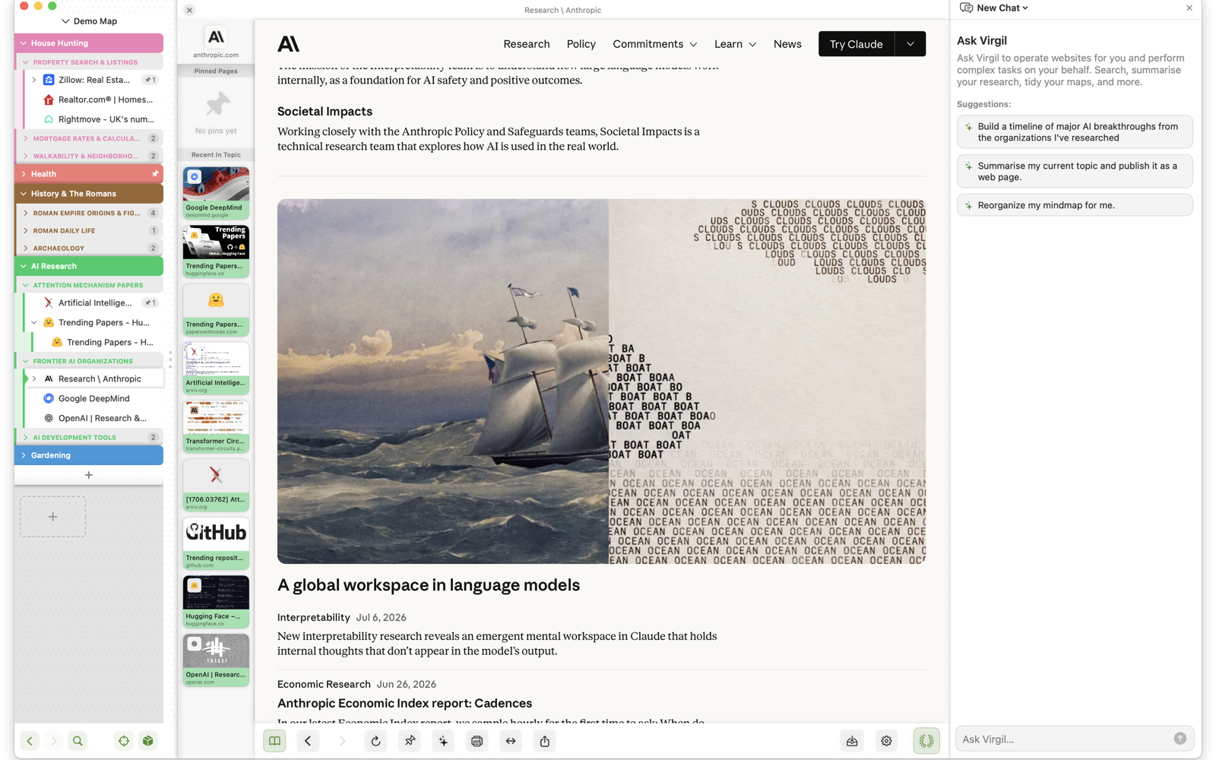This screenshot has height=760, width=1216.
Task: Click the sparkle AI icon in toolbar
Action: pos(443,741)
